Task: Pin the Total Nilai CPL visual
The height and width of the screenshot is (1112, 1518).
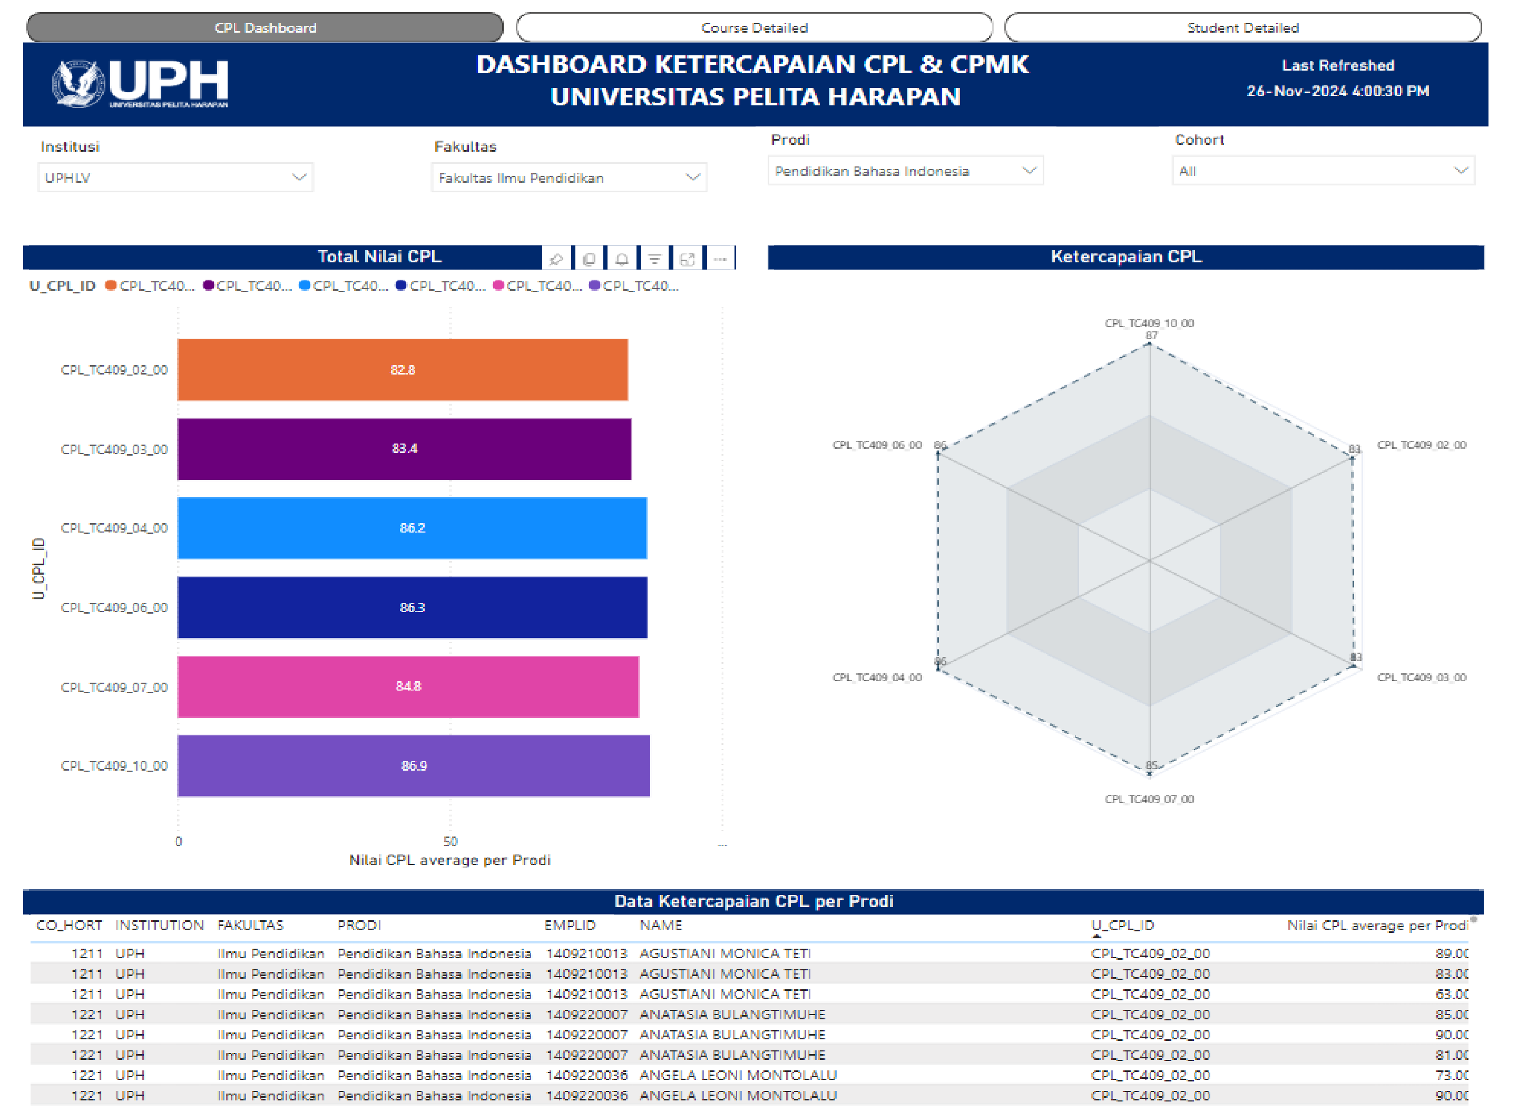Action: 556,259
